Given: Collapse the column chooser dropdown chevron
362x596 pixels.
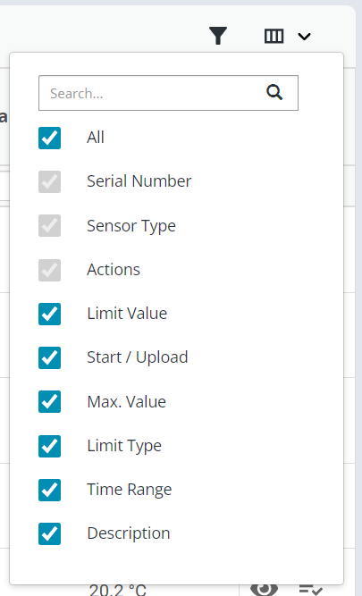Looking at the screenshot, I should click(304, 37).
